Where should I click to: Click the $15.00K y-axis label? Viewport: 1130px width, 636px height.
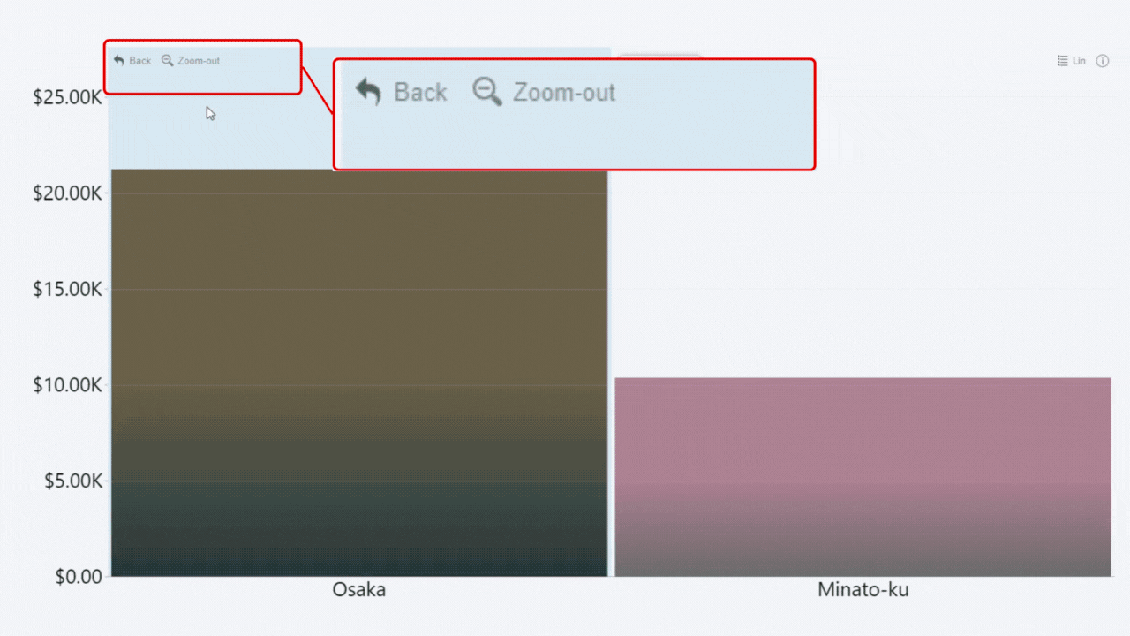[x=67, y=290]
